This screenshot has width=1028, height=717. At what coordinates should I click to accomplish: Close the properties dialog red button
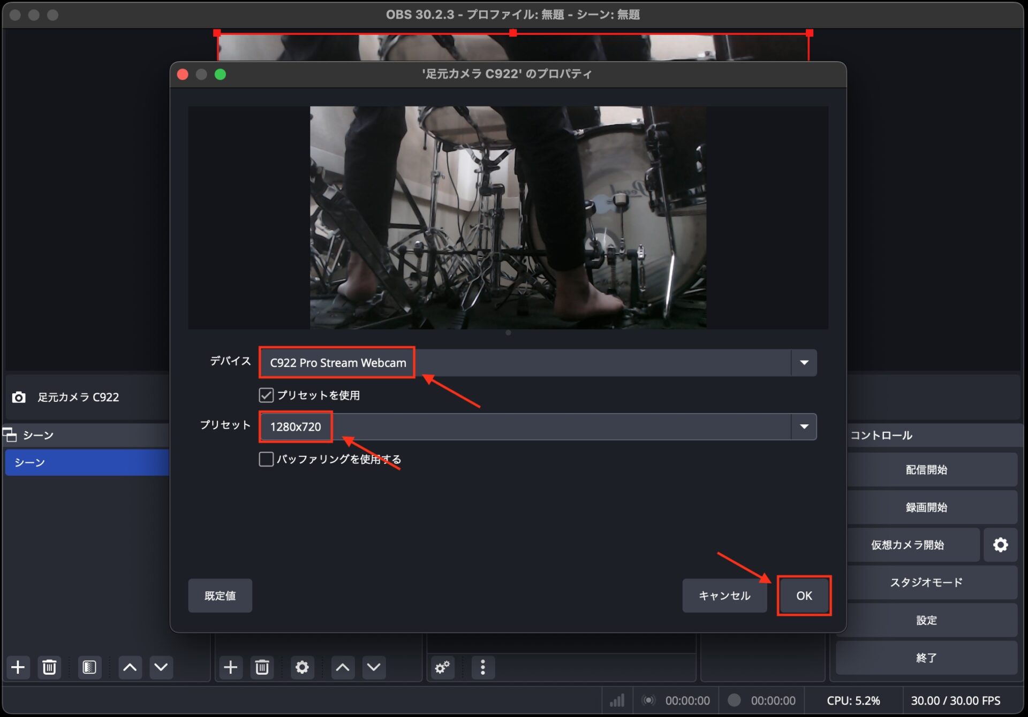[x=183, y=74]
